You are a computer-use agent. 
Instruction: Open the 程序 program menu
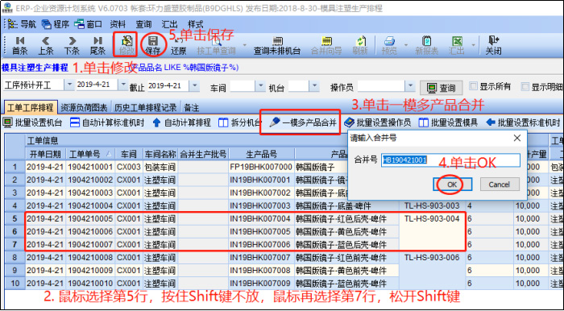[56, 24]
